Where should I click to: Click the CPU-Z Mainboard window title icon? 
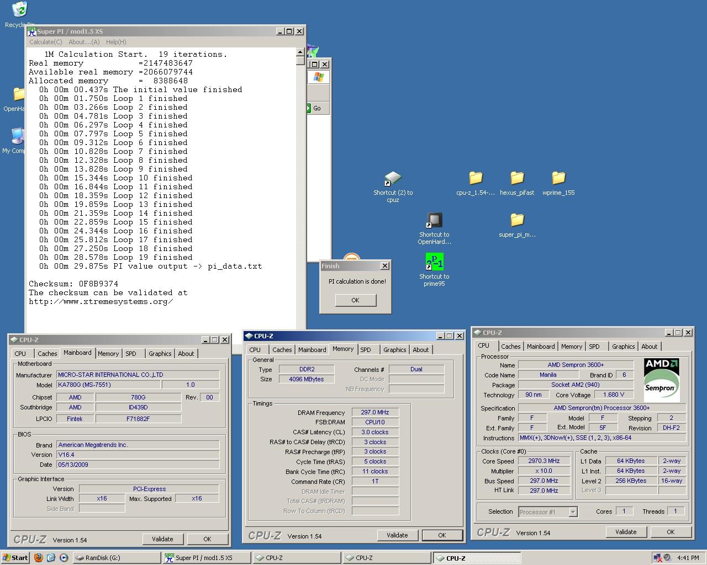click(14, 340)
